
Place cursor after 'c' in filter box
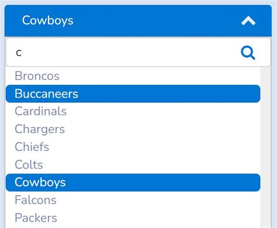click(22, 53)
